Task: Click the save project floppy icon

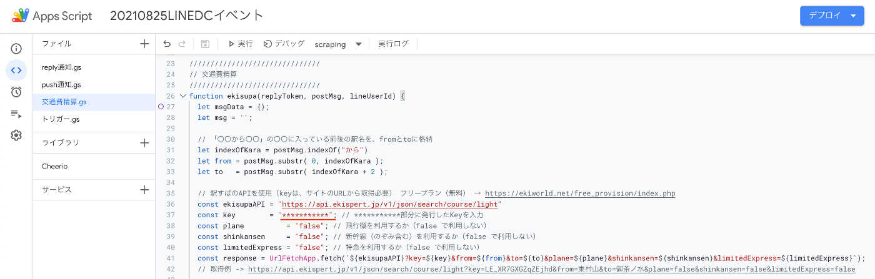Action: pos(205,44)
